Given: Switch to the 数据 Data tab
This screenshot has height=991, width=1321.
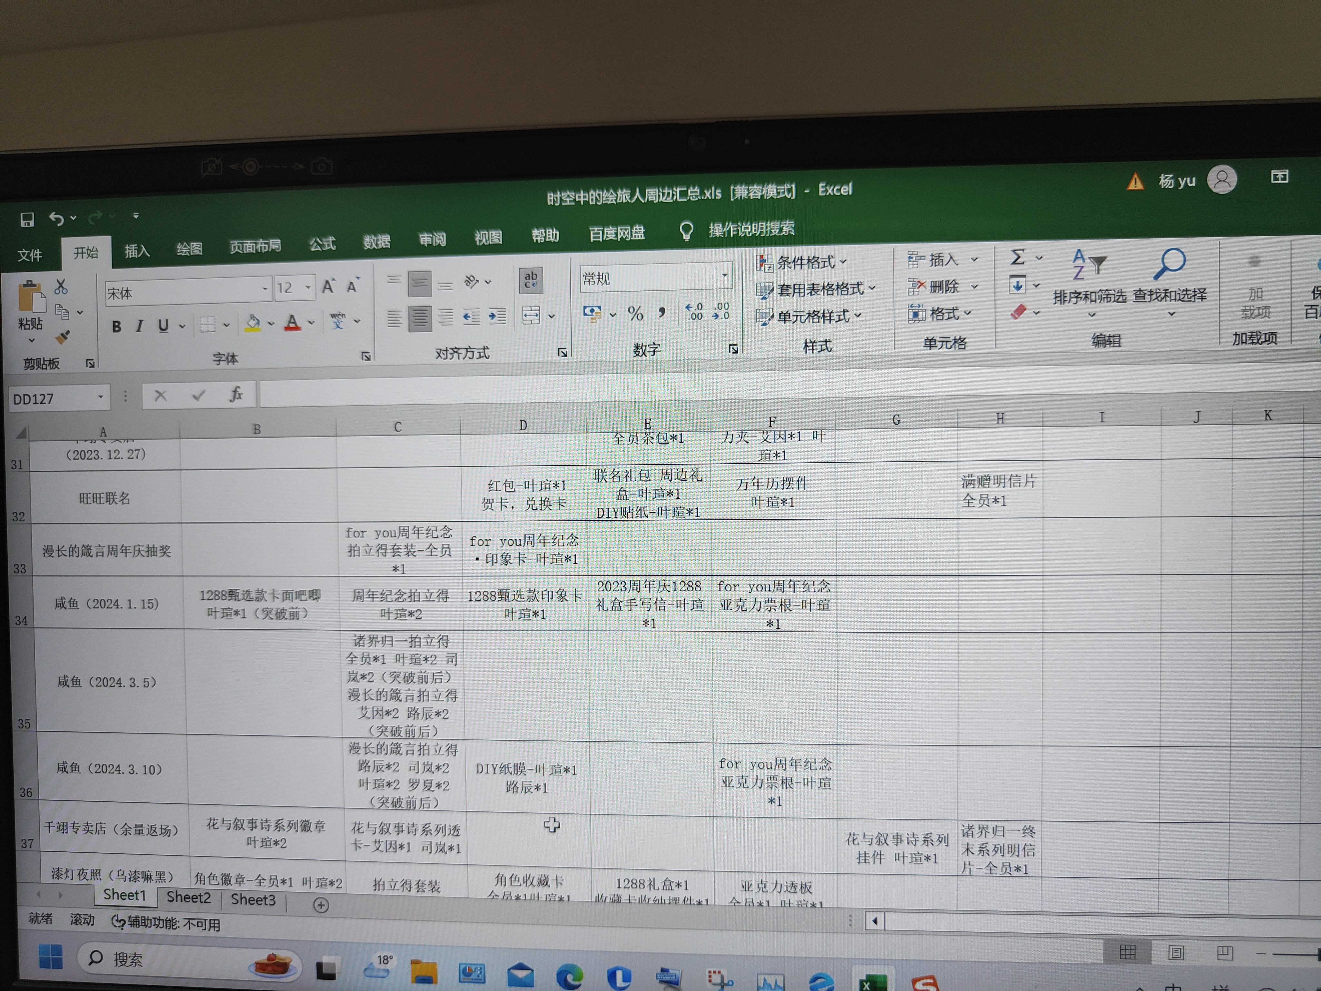Looking at the screenshot, I should coord(377,242).
